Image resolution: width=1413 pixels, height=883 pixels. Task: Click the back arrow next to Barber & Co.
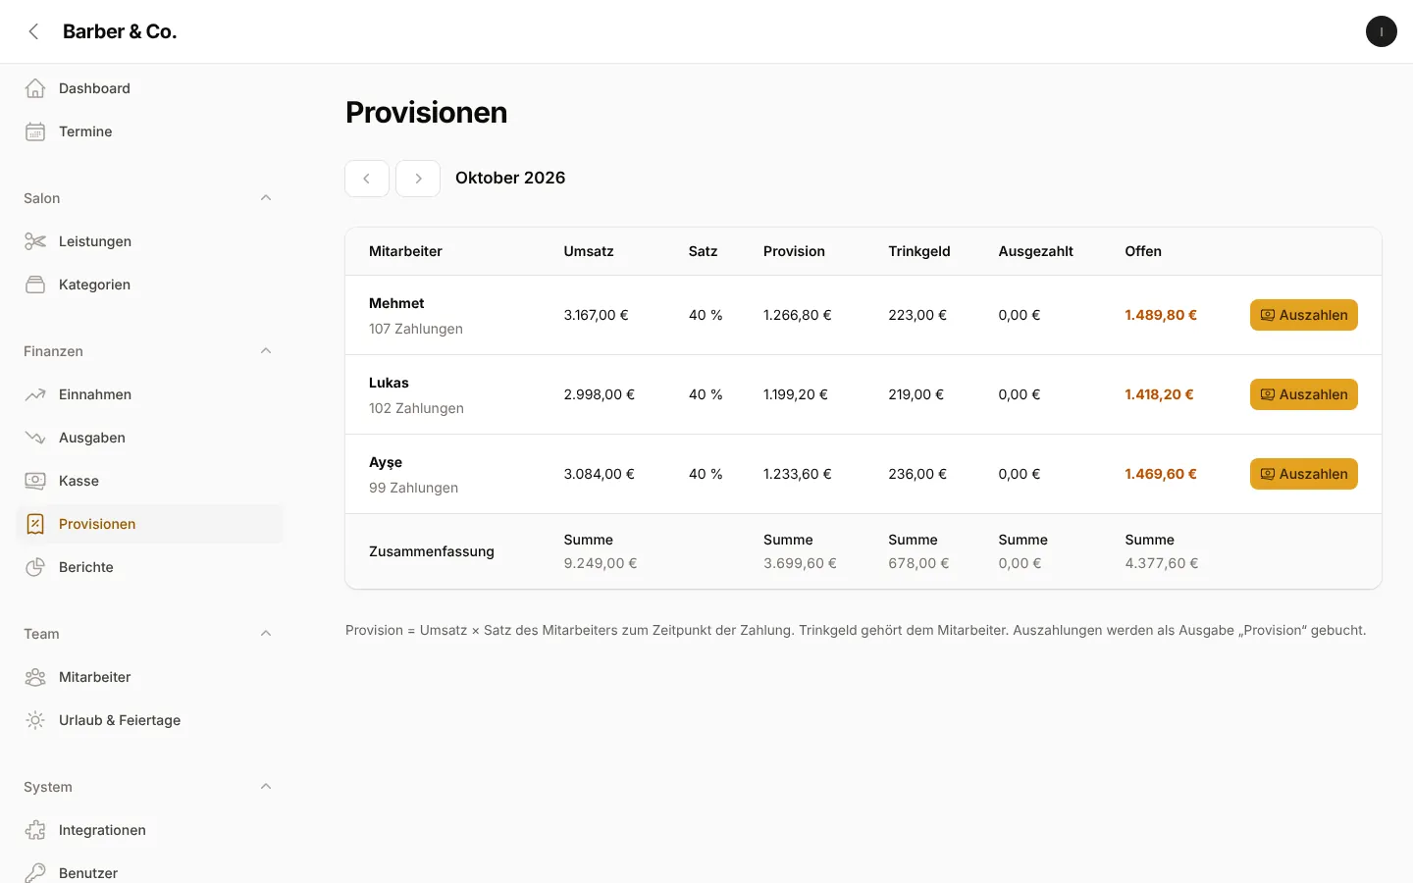click(x=34, y=31)
